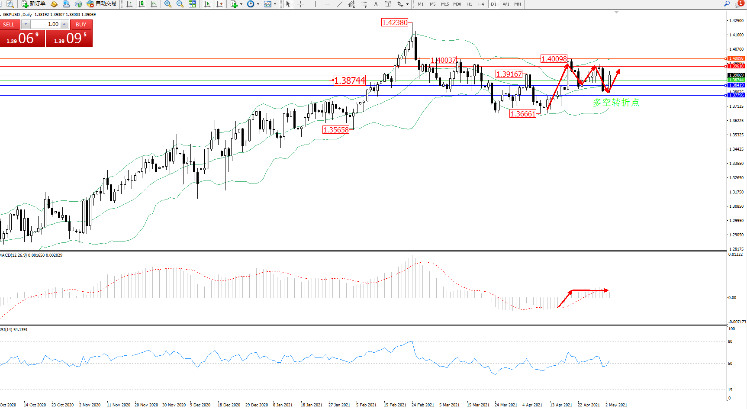
Task: Expand the arrows objects dropdown
Action: (x=407, y=4)
